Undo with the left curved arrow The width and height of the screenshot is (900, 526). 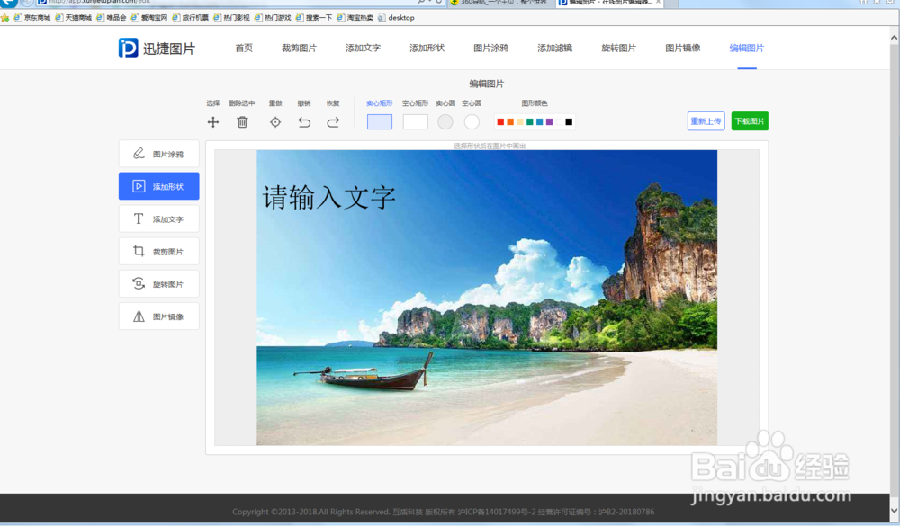304,122
